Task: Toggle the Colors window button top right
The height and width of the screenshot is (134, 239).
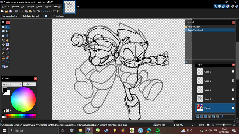Action: pyautogui.click(x=228, y=6)
